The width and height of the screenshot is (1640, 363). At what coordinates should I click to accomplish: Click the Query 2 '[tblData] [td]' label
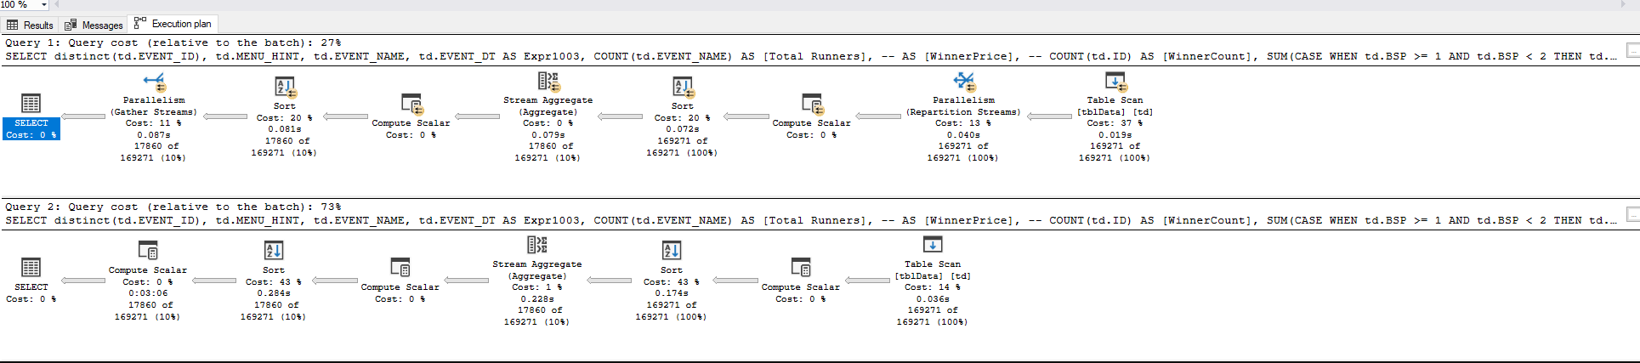(x=933, y=276)
